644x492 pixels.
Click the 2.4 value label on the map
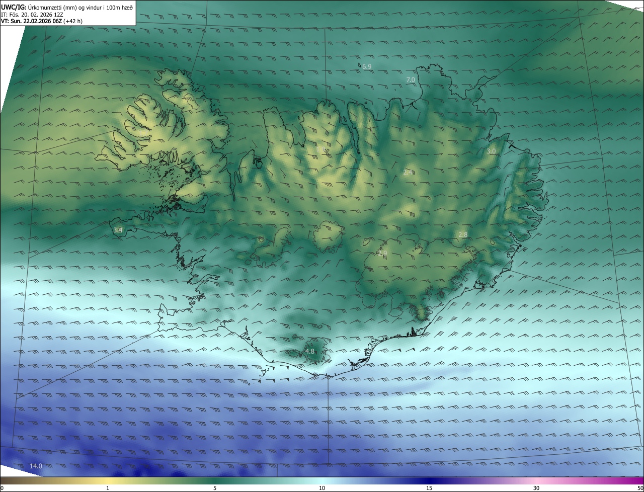[408, 173]
